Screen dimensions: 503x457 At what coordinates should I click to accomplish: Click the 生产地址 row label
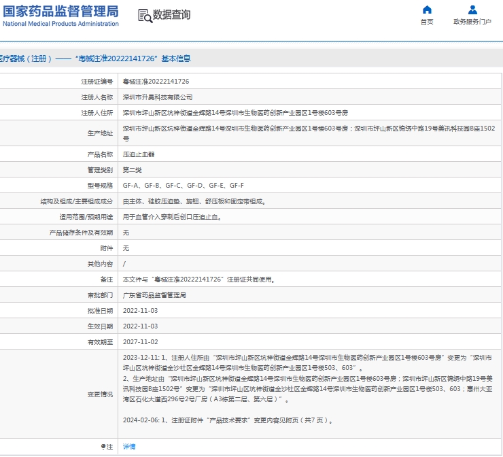(x=100, y=133)
